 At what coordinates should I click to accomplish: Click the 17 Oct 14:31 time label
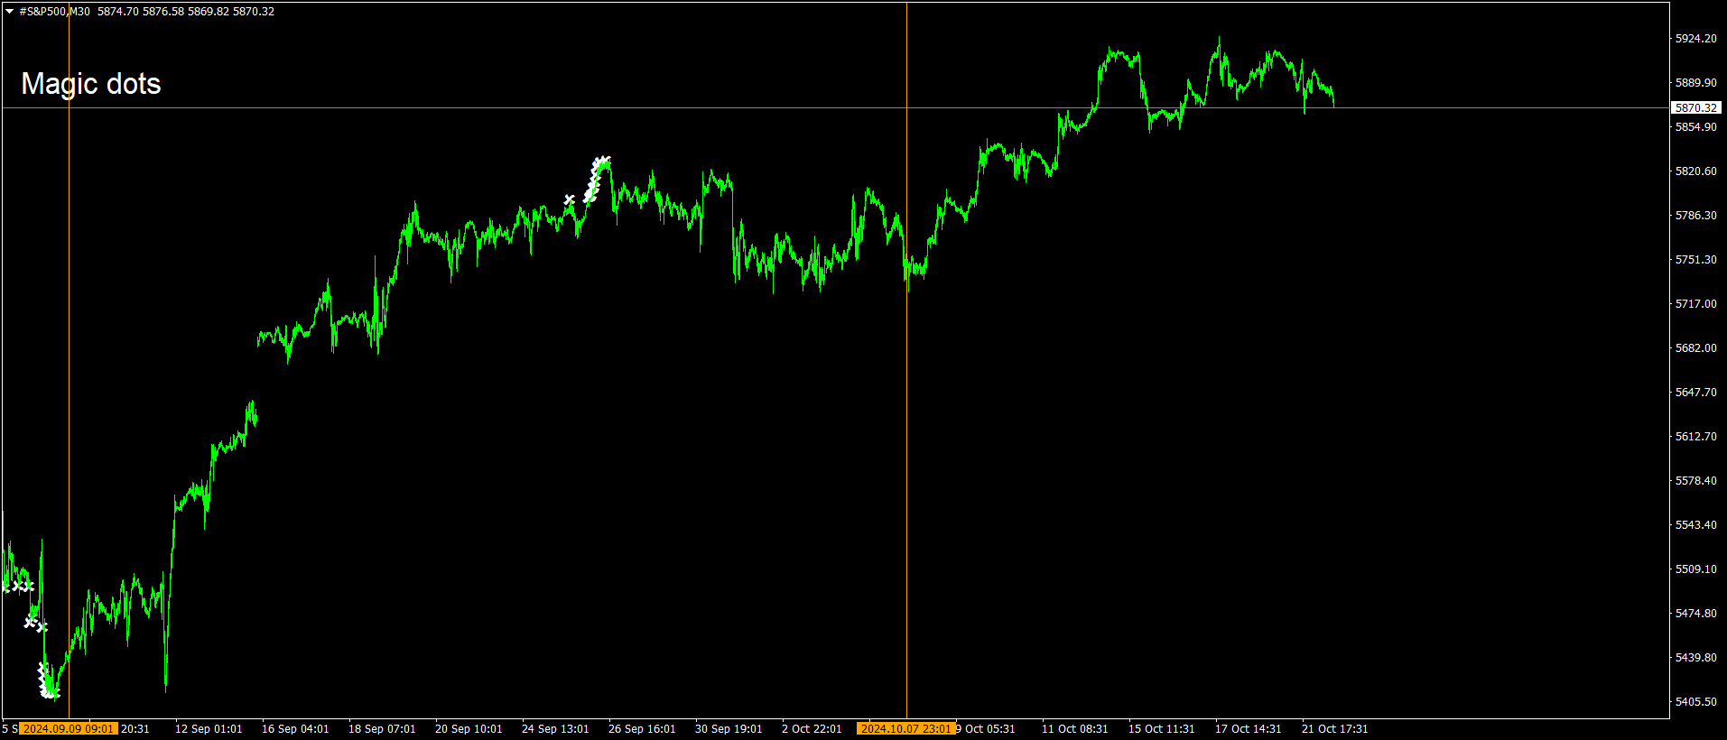tap(1249, 729)
